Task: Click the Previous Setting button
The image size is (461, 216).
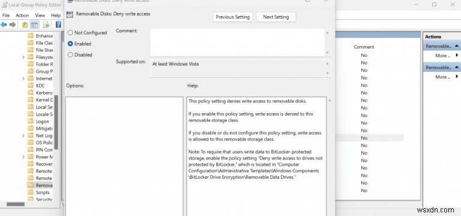Action: [x=232, y=17]
